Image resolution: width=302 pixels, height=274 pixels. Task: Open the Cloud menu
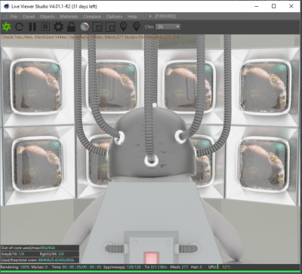[28, 17]
